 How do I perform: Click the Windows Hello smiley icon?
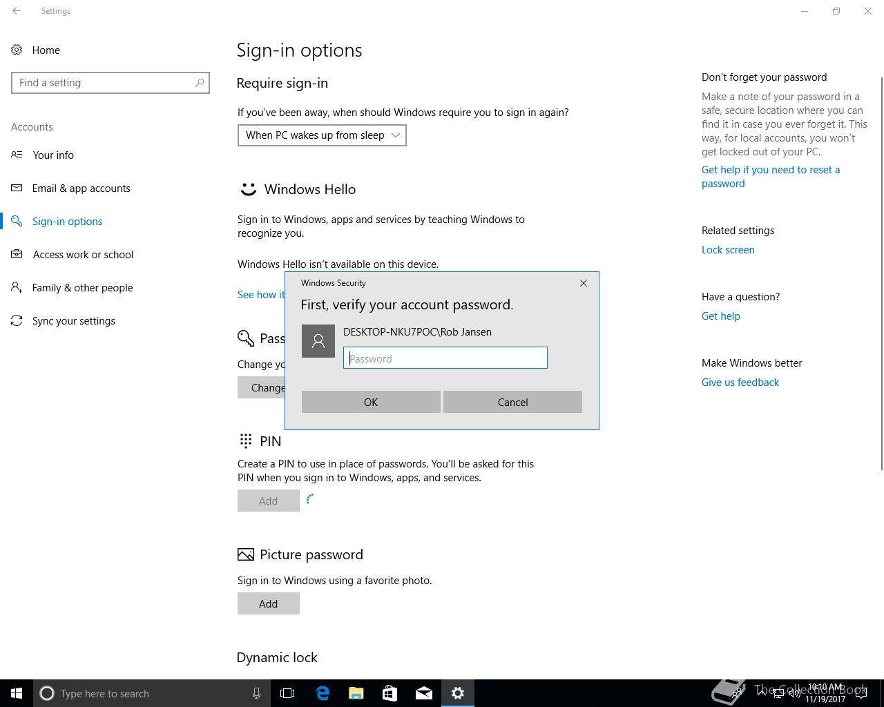tap(248, 189)
